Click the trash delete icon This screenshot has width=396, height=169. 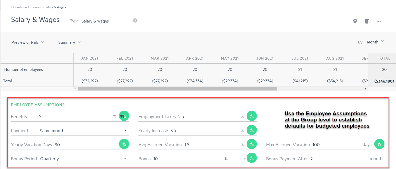(x=367, y=21)
